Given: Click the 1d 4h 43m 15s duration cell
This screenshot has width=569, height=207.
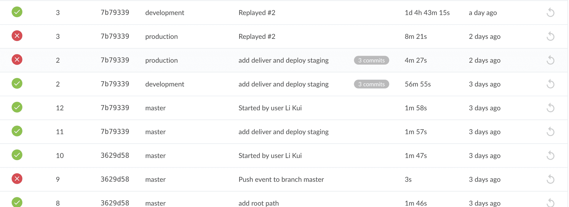Looking at the screenshot, I should point(427,13).
